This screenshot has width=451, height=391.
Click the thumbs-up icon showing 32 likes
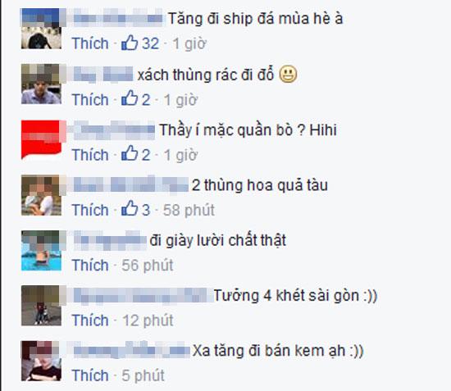point(130,43)
